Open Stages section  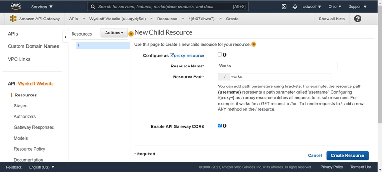[x=21, y=106]
